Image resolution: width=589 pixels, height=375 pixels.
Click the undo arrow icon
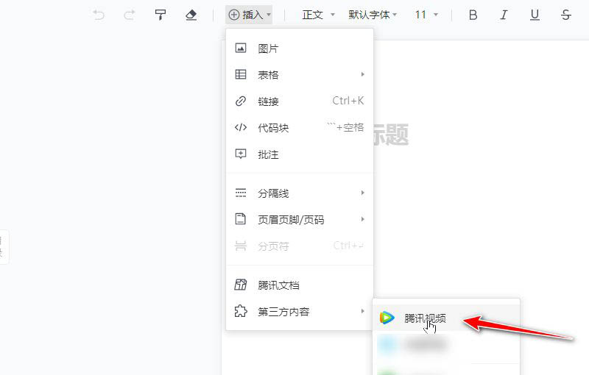pos(99,15)
